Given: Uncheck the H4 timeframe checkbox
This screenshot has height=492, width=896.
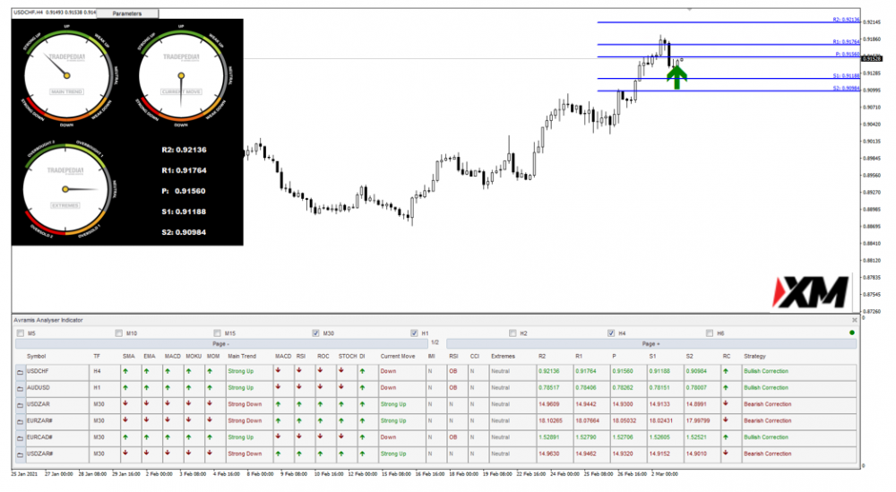Looking at the screenshot, I should pyautogui.click(x=611, y=333).
